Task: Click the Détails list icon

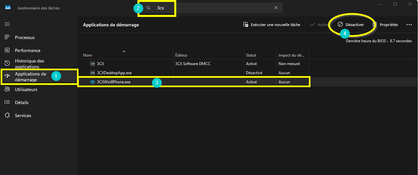Action: pos(7,102)
